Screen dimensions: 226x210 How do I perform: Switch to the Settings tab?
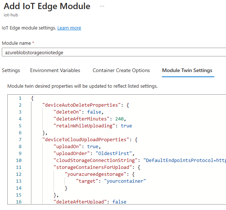pos(11,71)
